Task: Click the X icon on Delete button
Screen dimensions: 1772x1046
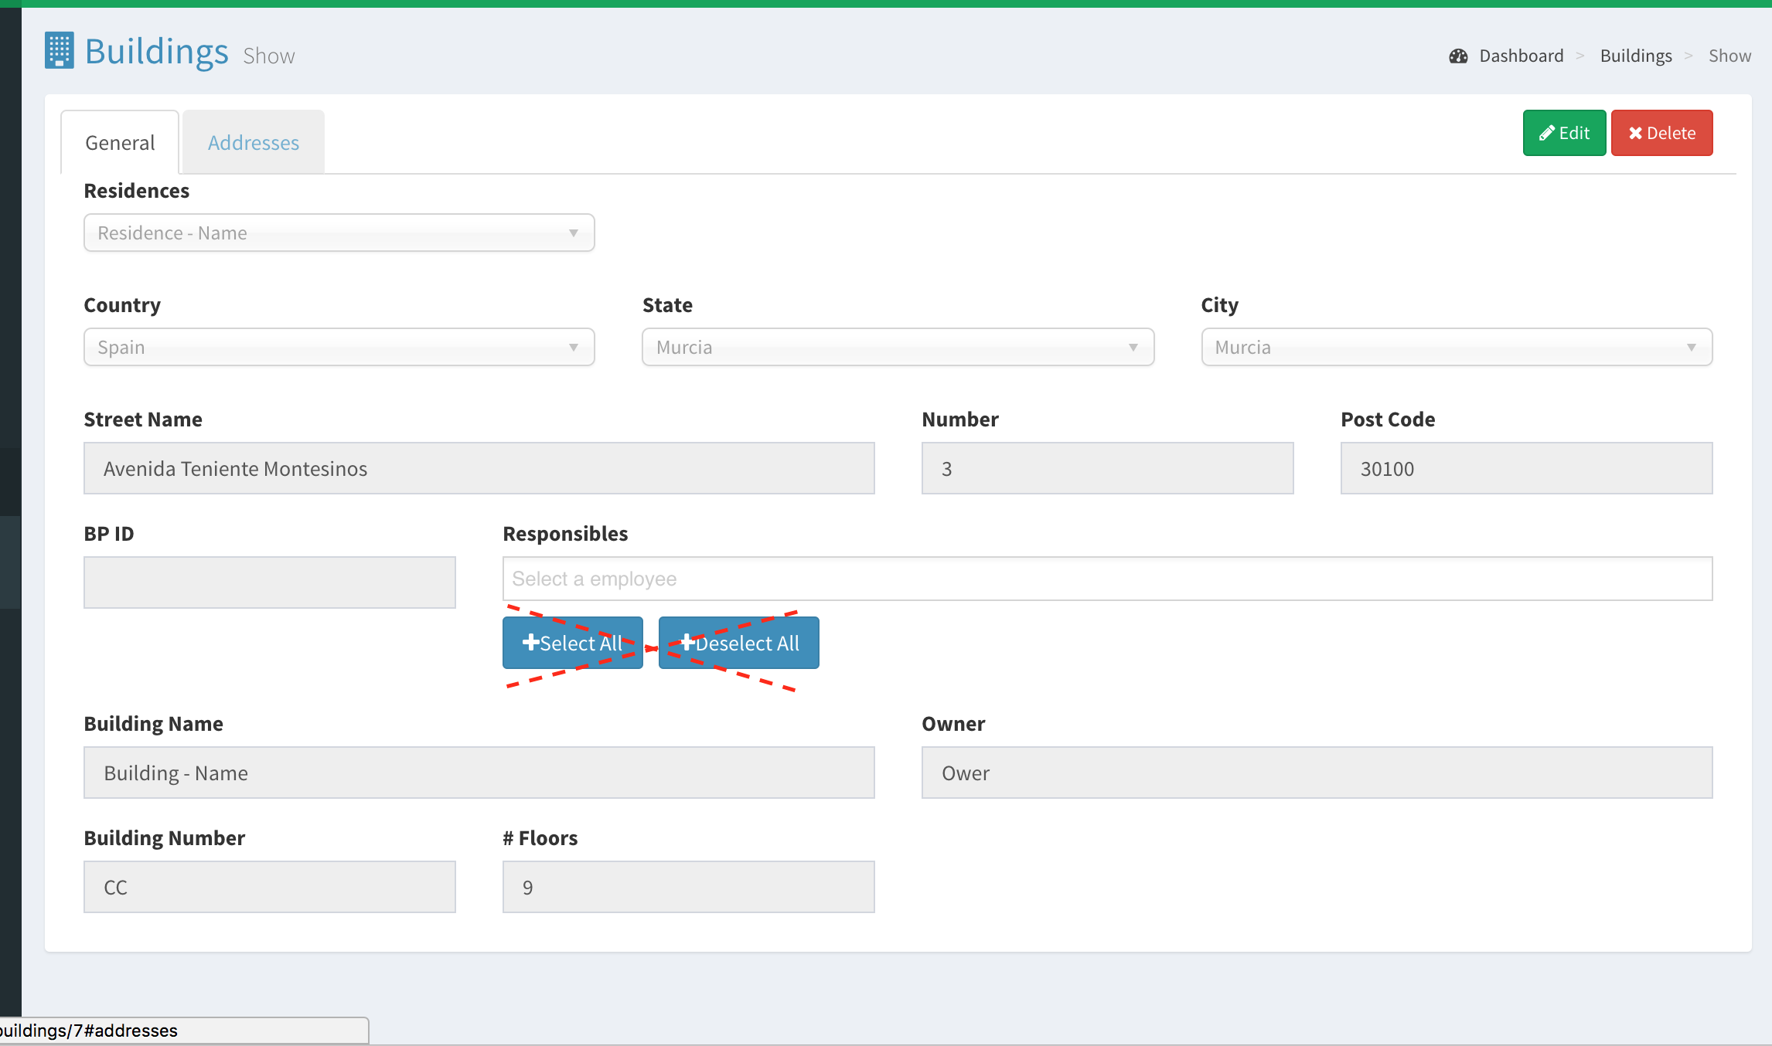Action: 1635,134
